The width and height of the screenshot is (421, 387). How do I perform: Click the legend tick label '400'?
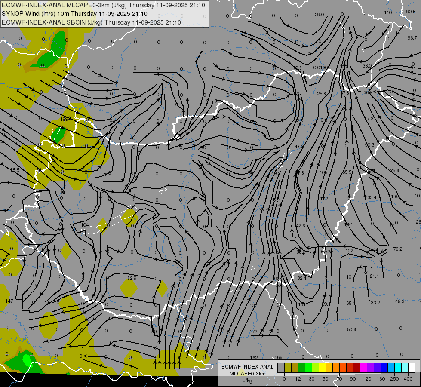pos(408,379)
